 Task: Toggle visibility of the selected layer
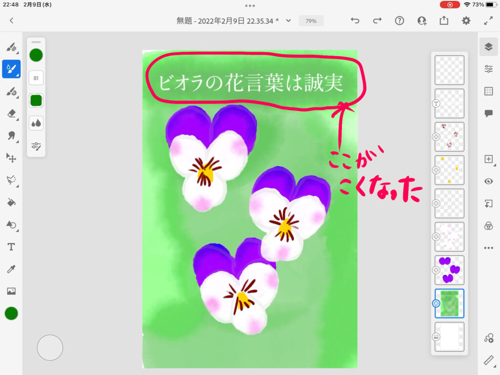tap(488, 181)
